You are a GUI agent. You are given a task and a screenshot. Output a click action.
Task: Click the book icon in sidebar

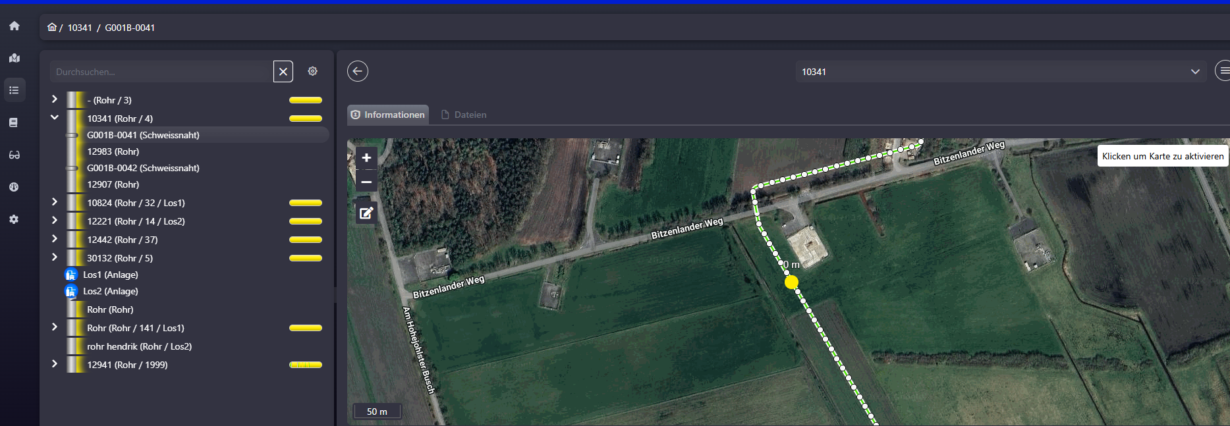14,122
